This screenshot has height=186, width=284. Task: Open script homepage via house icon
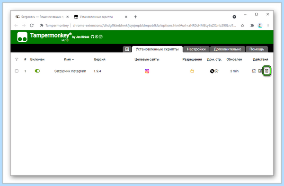[217, 71]
